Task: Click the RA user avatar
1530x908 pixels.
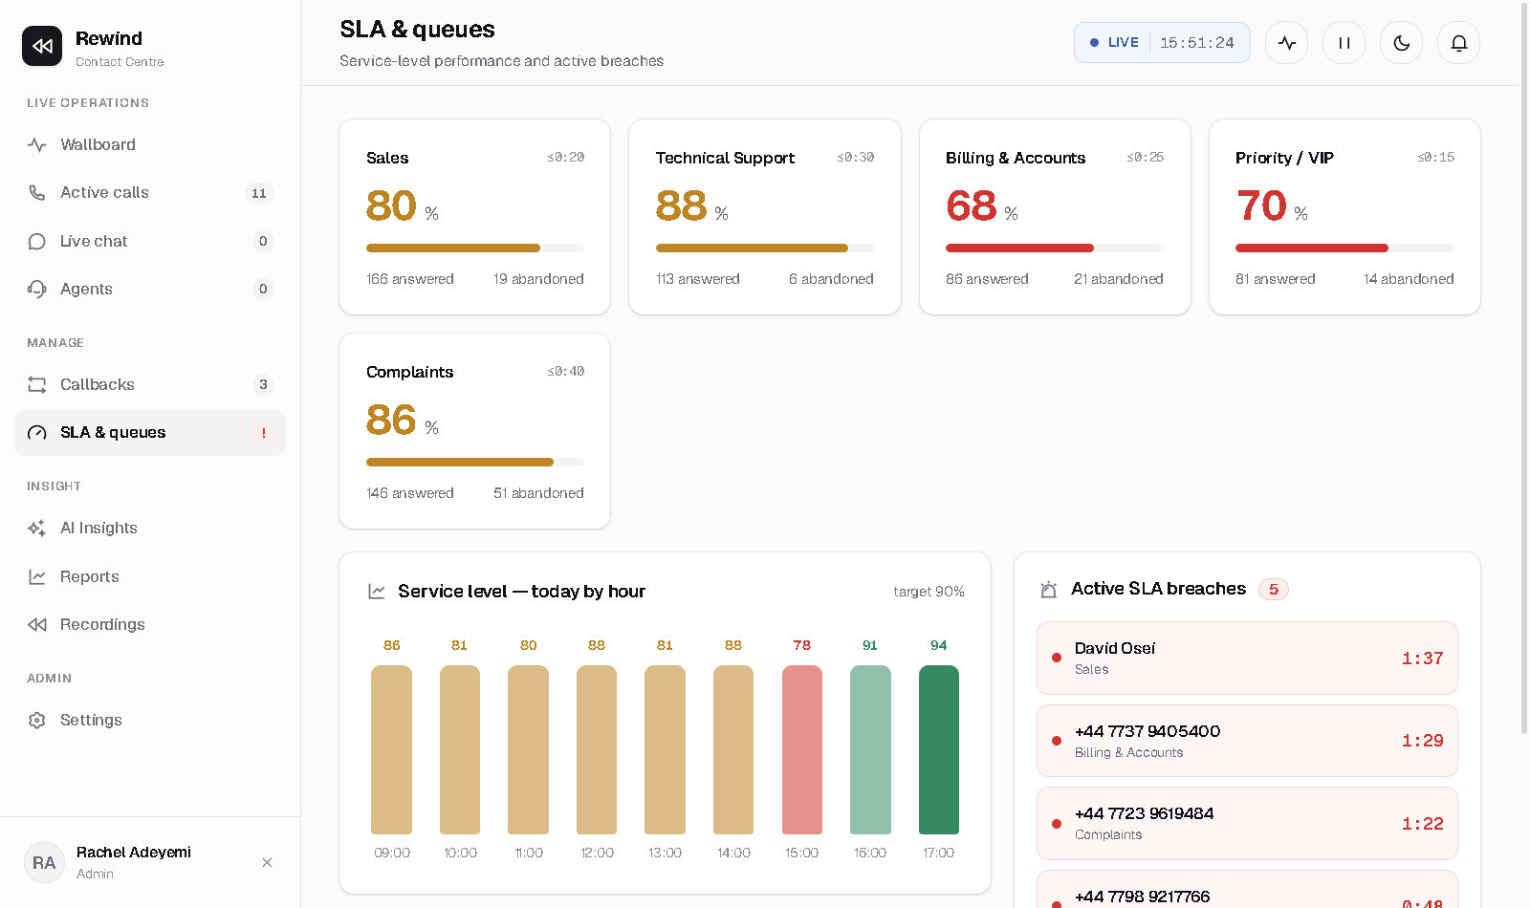Action: click(x=44, y=863)
